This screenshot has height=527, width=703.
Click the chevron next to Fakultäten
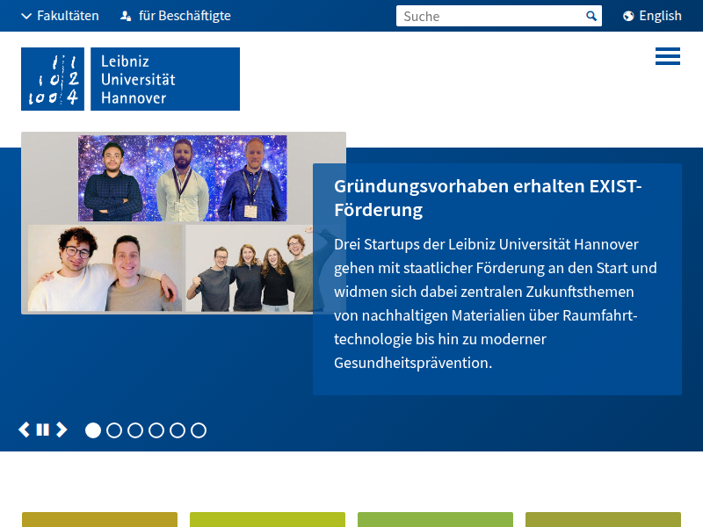(x=26, y=16)
